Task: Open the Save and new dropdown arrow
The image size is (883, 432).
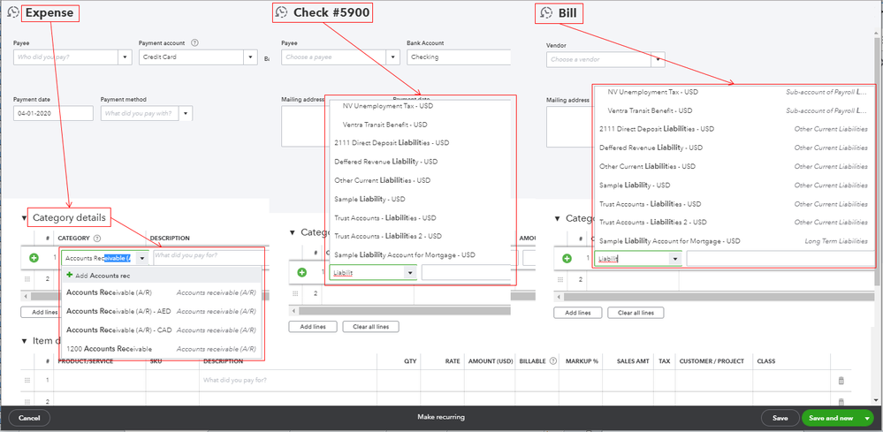Action: click(866, 418)
